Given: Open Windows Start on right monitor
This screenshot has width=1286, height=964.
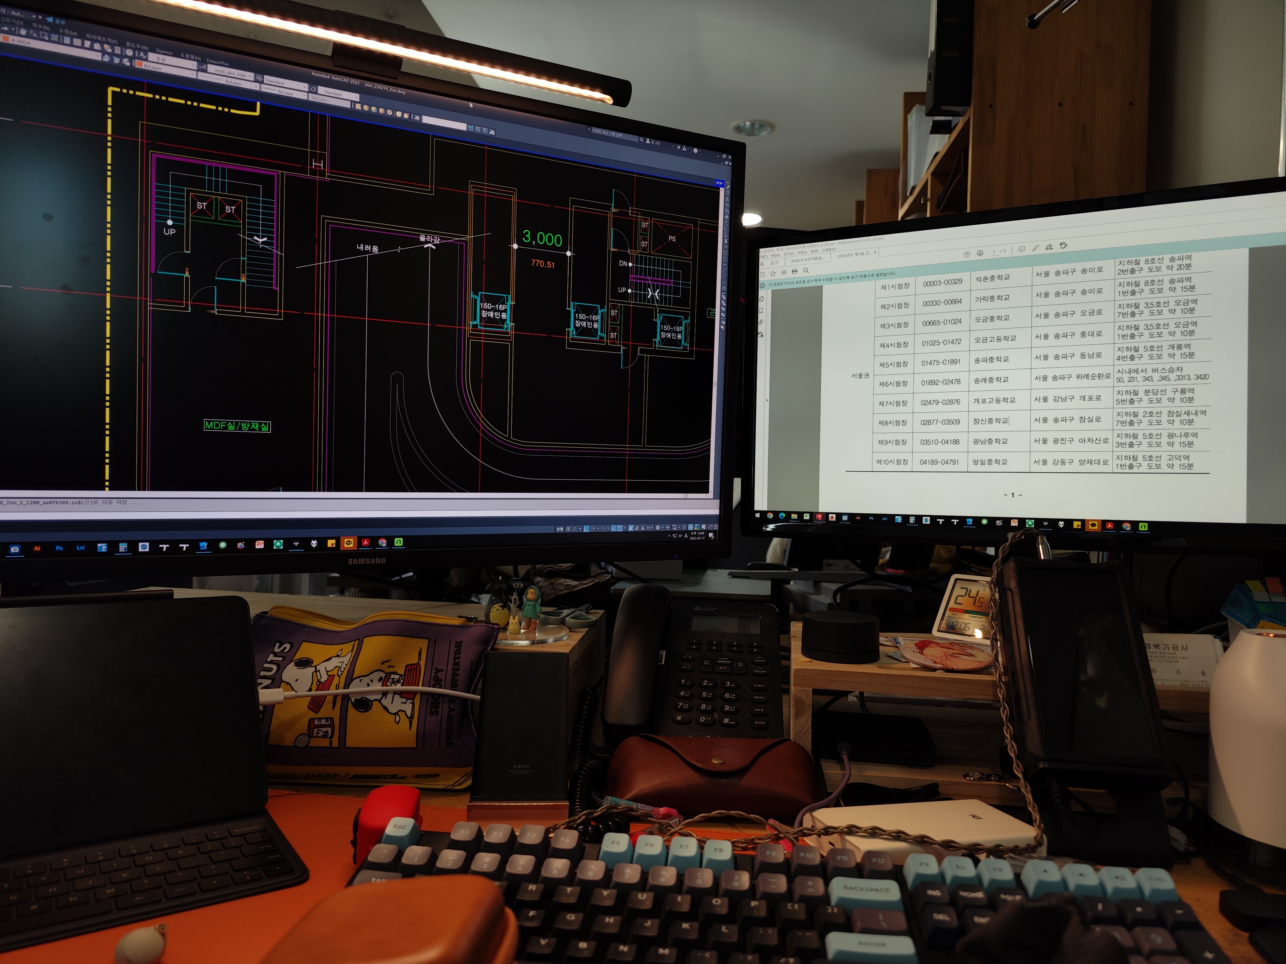Looking at the screenshot, I should pyautogui.click(x=758, y=515).
